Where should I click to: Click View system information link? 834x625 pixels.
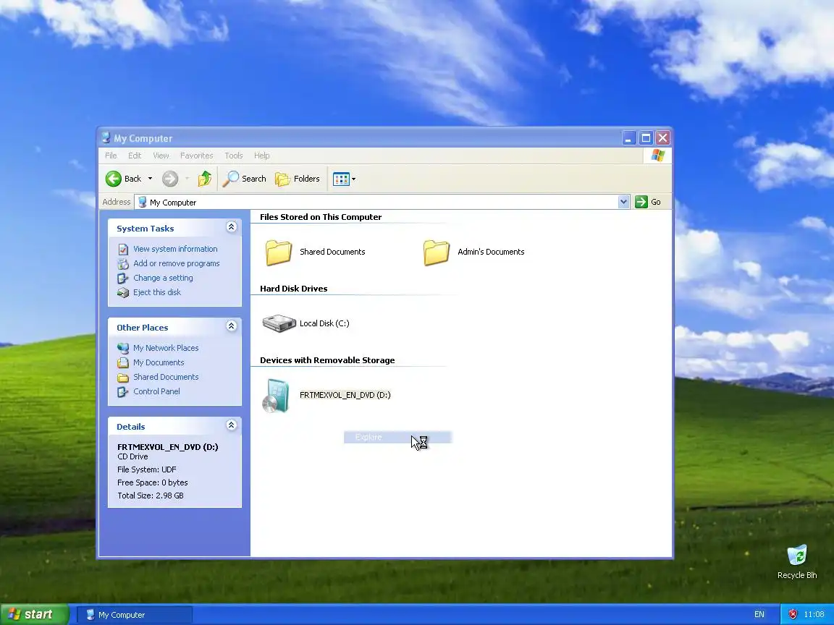click(175, 249)
